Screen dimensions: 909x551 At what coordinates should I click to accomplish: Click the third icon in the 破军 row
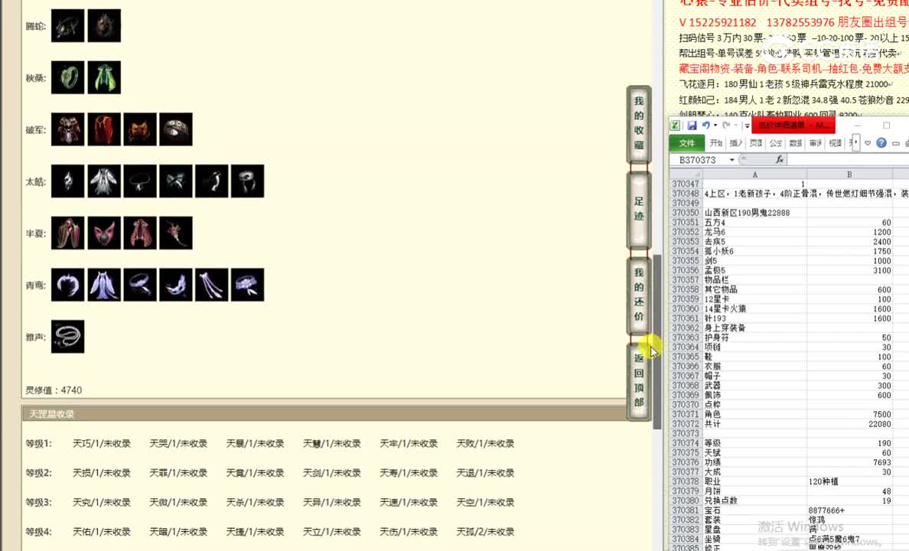pos(140,129)
